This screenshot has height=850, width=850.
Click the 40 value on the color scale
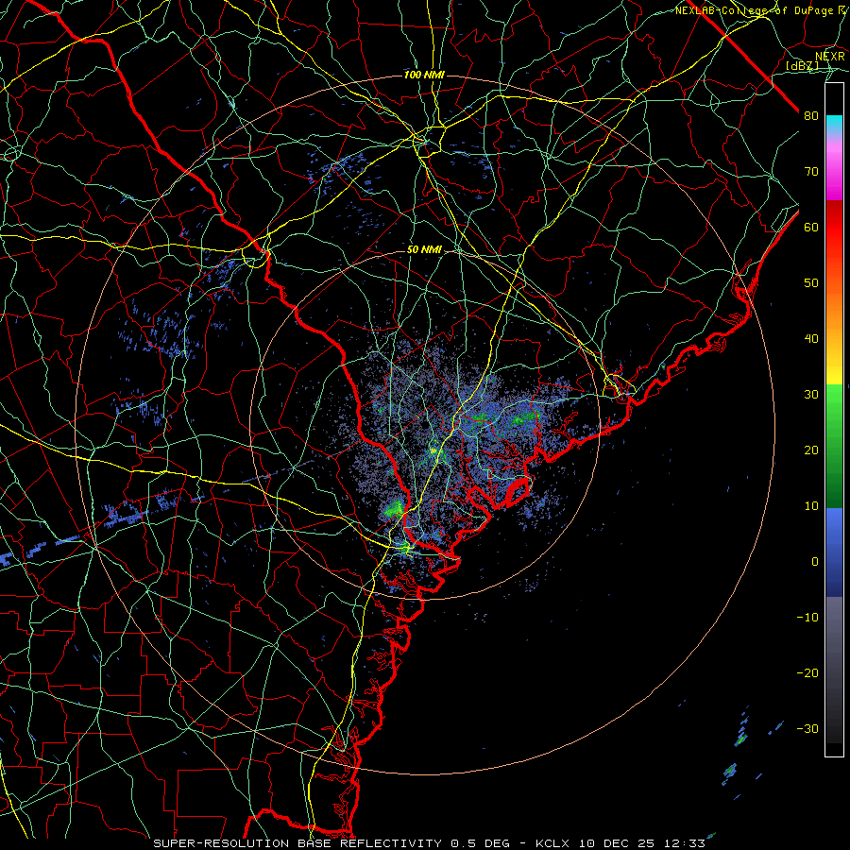click(811, 339)
